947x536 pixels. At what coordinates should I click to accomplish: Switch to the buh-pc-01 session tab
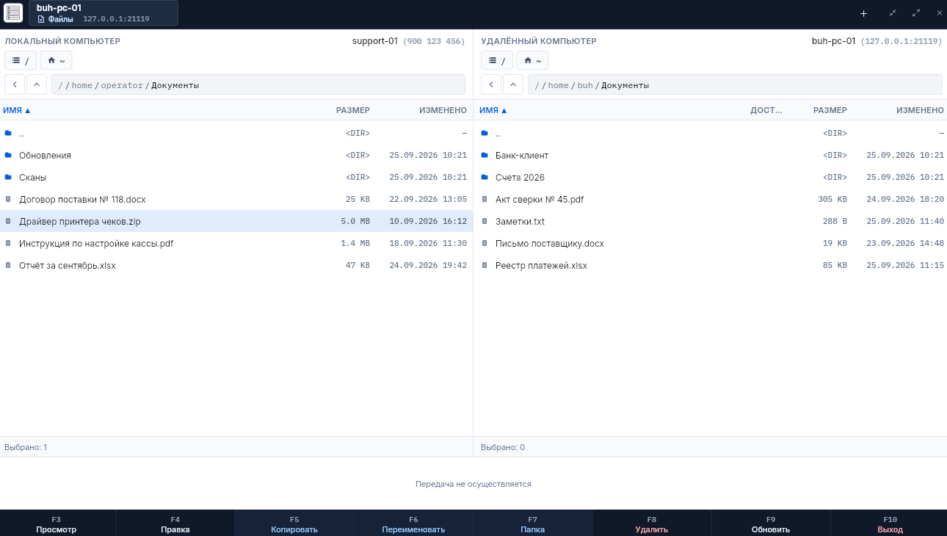(104, 13)
